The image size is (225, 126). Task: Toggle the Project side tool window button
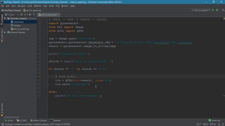2,20
